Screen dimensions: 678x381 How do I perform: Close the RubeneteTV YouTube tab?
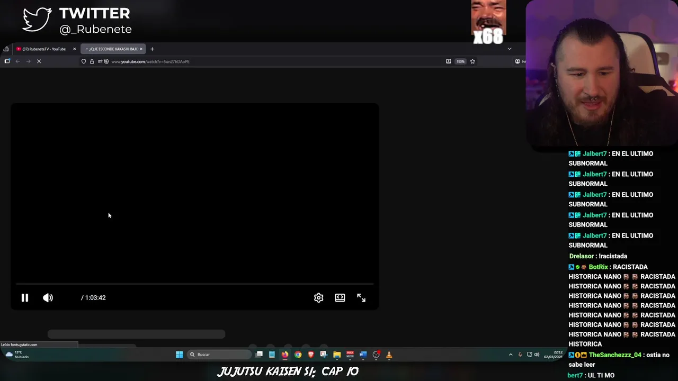(74, 49)
